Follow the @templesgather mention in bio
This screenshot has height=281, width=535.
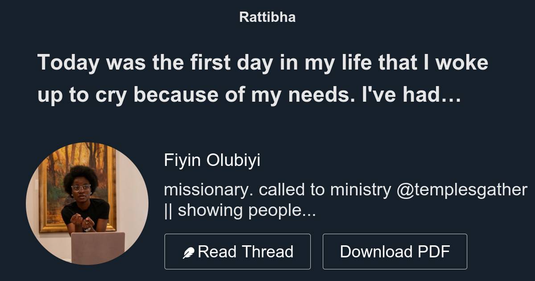[x=461, y=190]
